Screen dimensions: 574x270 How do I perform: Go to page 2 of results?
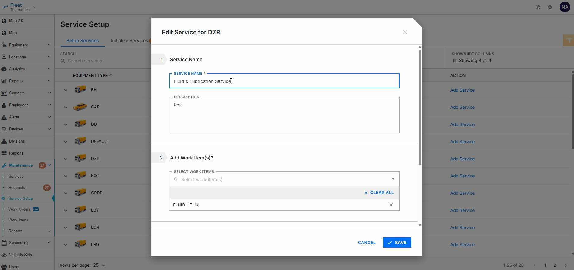click(x=555, y=265)
